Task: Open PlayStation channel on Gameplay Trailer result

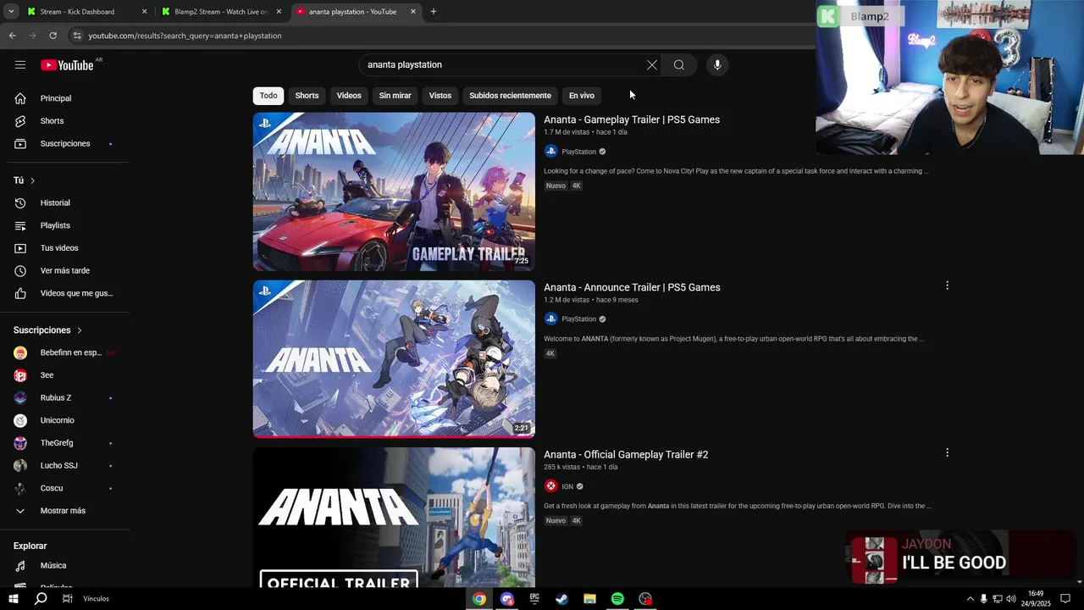Action: click(578, 152)
